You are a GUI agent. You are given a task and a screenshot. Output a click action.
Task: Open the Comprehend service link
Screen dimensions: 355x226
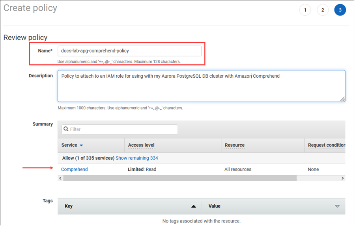pyautogui.click(x=75, y=170)
